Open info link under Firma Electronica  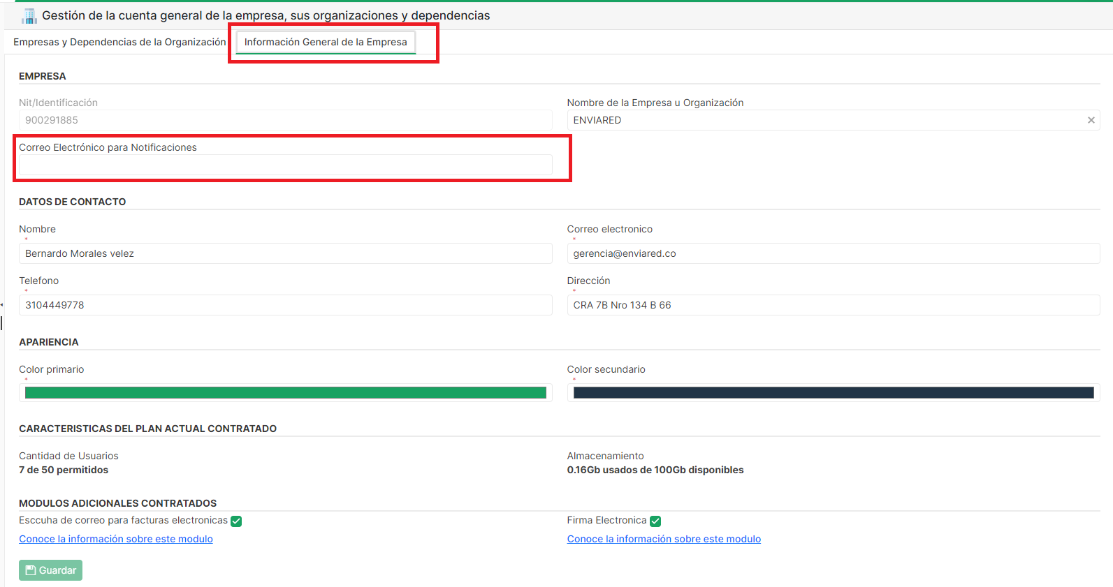pos(664,539)
